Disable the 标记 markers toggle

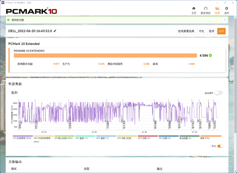[x=220, y=146]
